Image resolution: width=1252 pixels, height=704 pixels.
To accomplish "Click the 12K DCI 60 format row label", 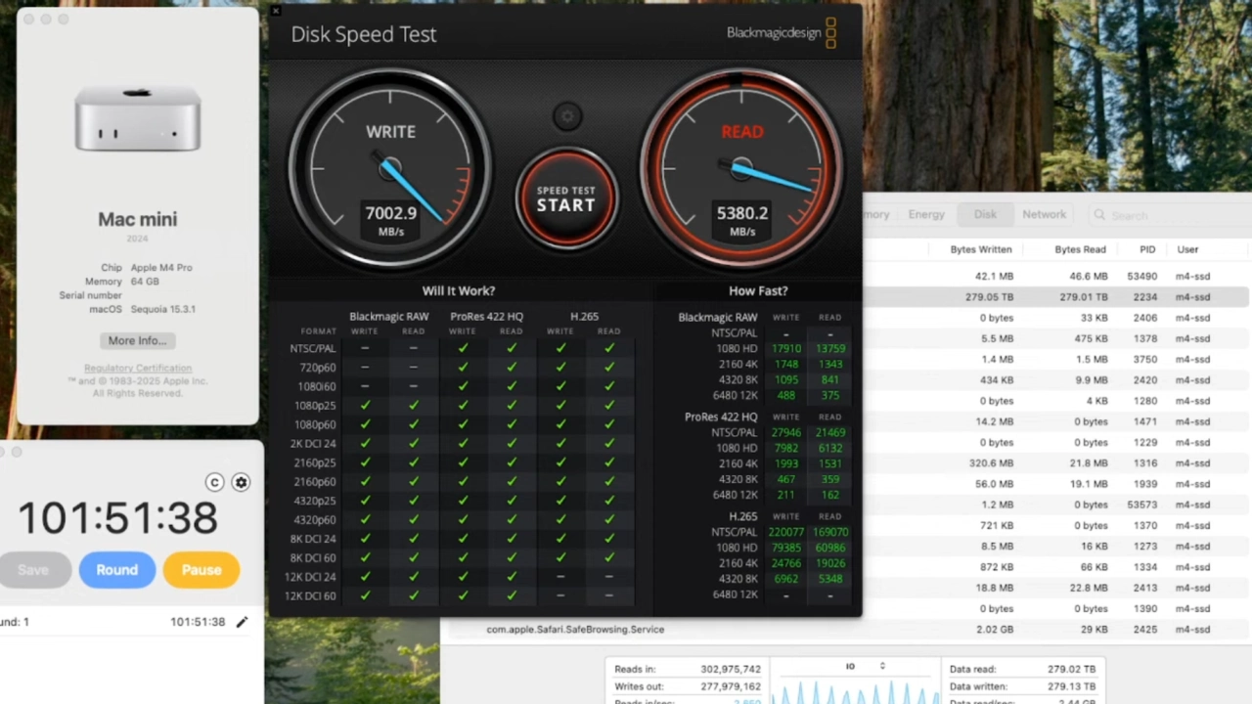I will tap(312, 595).
